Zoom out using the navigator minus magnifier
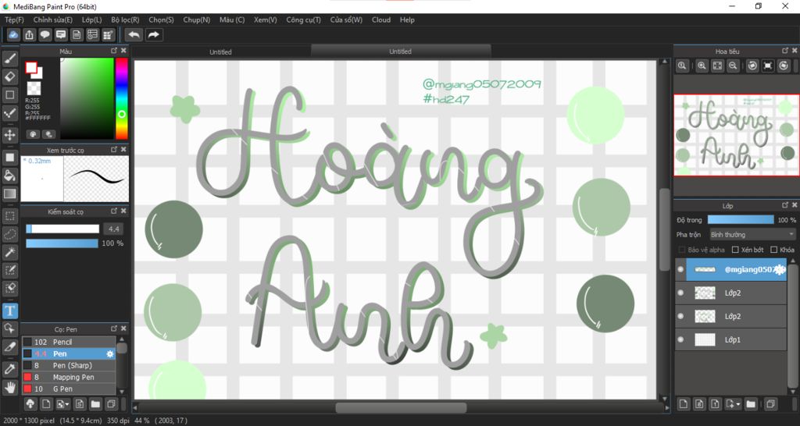 tap(733, 66)
